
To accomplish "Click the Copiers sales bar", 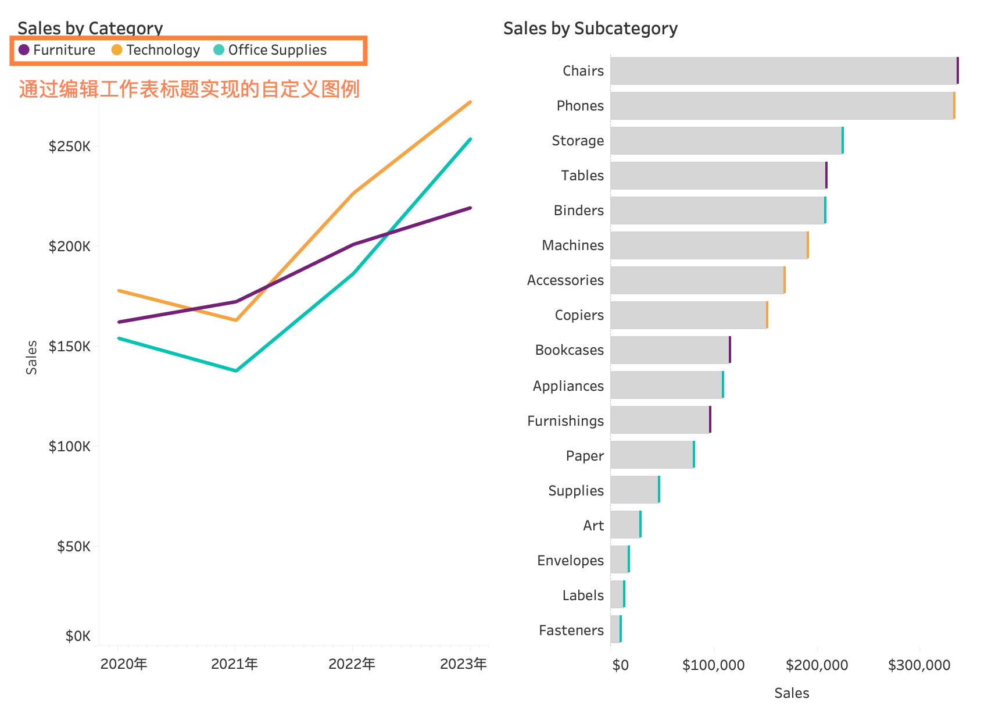I will tap(689, 315).
